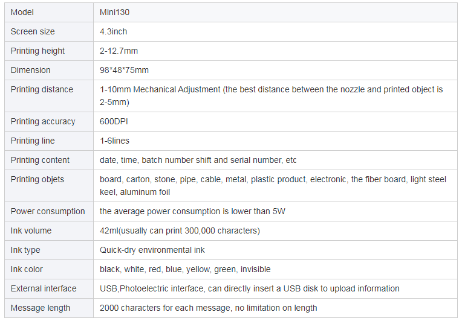Click the Printing objets label

pyautogui.click(x=37, y=180)
